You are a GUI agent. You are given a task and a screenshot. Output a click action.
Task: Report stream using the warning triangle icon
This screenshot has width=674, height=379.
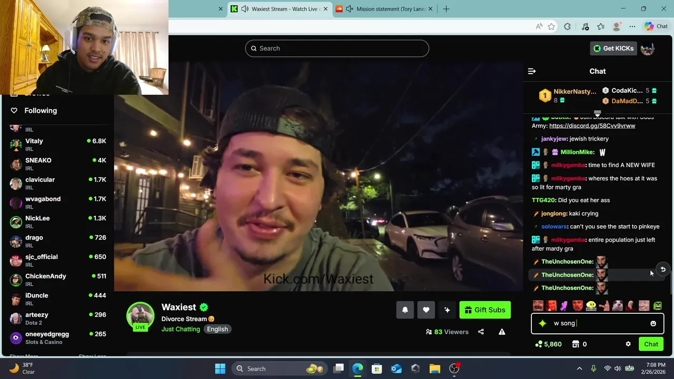tap(502, 332)
